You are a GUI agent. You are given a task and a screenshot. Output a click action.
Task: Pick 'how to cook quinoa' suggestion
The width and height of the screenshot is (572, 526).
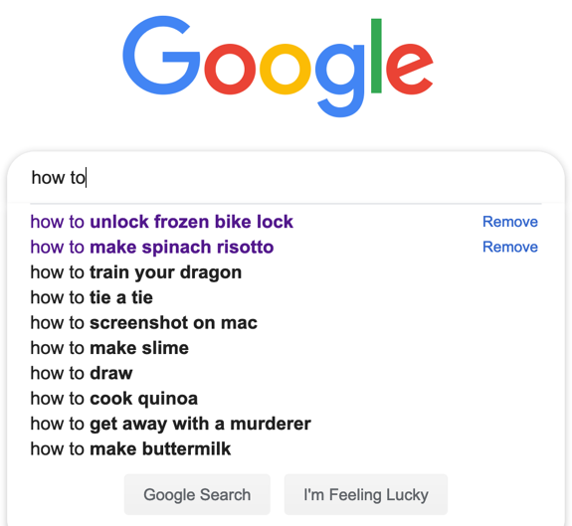(114, 399)
